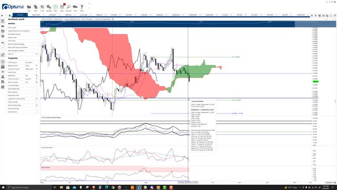
Task: Open the Tools wrench icon
Action: (42, 7)
